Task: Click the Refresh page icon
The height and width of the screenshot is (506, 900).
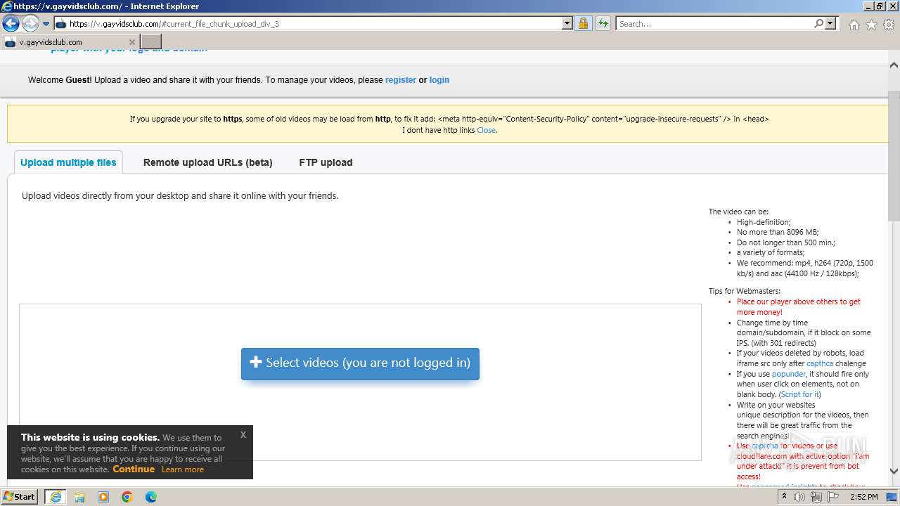Action: (603, 23)
